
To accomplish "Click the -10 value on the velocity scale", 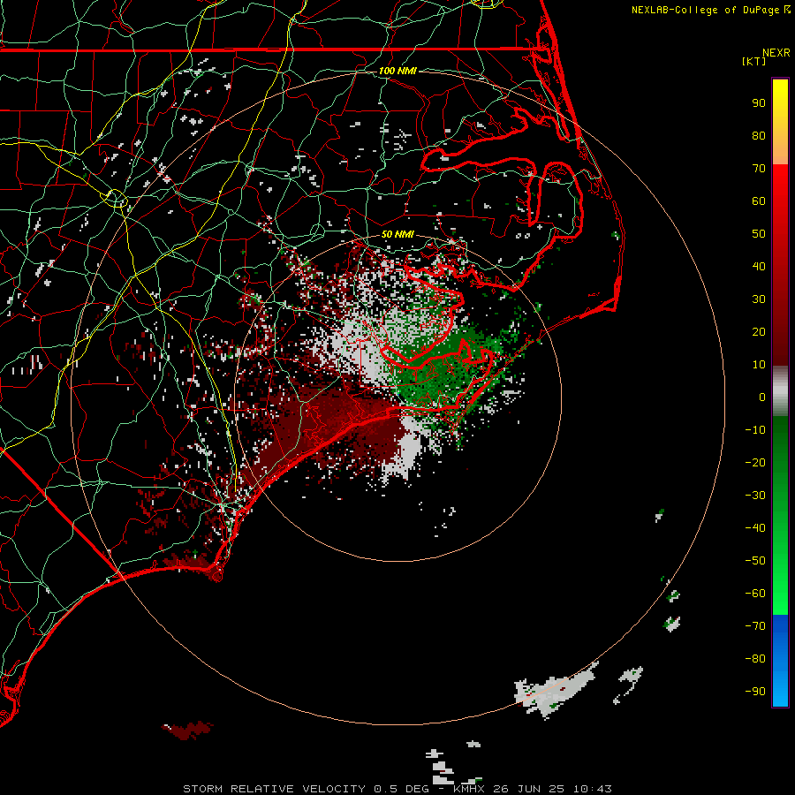I will click(755, 430).
